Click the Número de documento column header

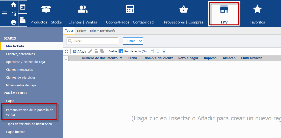(100, 58)
